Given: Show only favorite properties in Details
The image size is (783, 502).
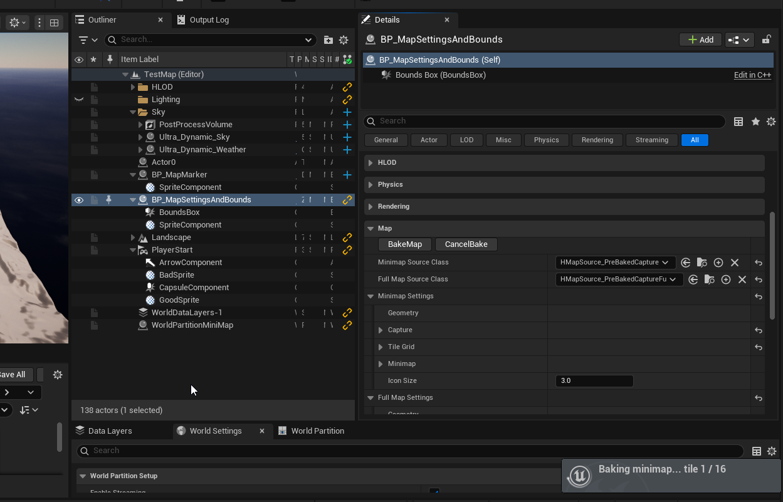Looking at the screenshot, I should pos(755,122).
